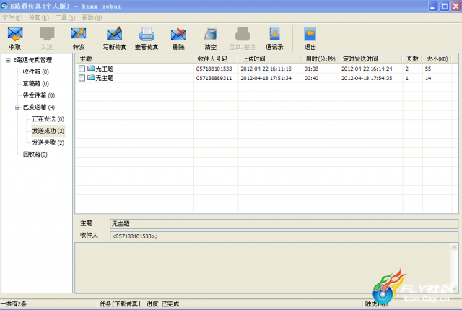Click the 收取 receive fax icon
Screen dimensions: 462x310
coord(15,34)
